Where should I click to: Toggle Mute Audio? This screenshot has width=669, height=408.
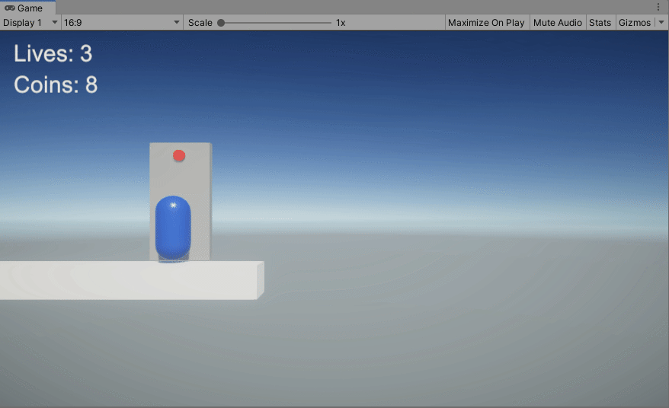pos(557,23)
